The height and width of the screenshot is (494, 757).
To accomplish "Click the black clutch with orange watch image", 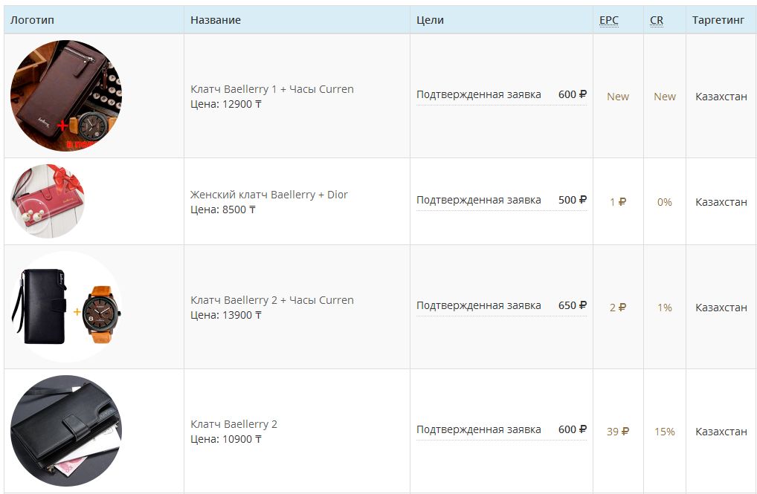I will point(66,307).
